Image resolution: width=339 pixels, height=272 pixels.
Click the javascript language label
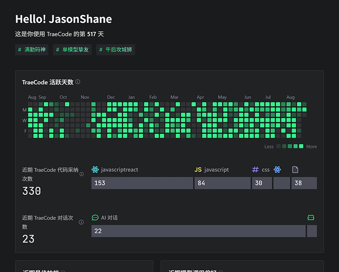[217, 170]
